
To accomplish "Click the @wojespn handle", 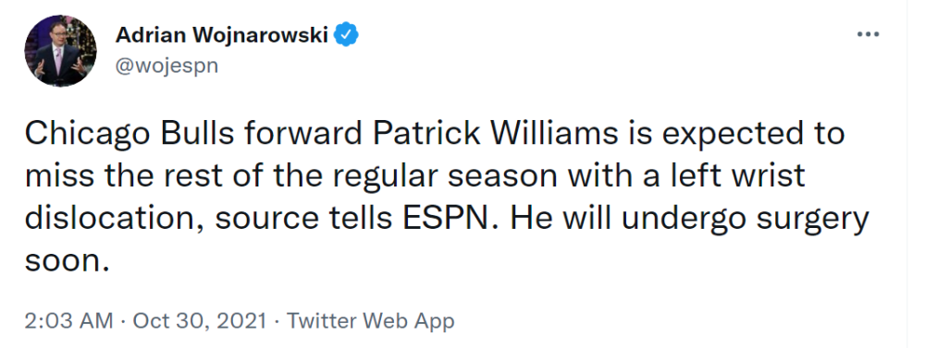I will coord(166,66).
